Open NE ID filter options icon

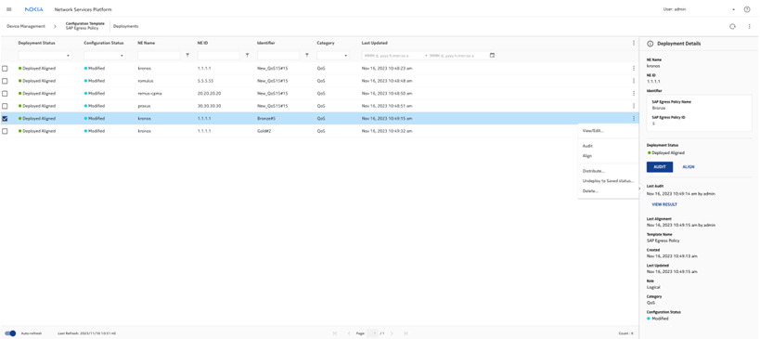[x=247, y=56]
